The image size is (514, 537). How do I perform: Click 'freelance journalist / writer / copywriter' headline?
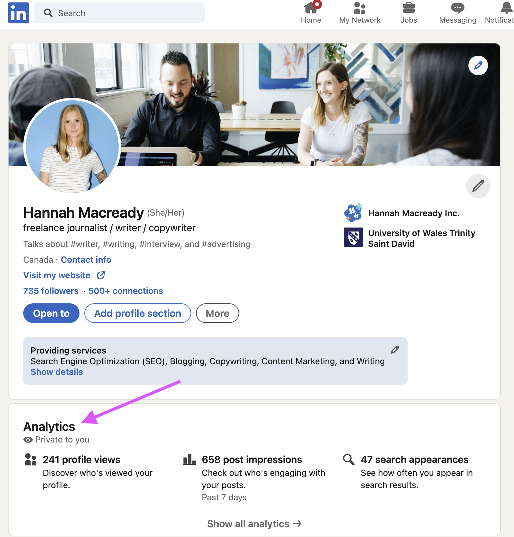point(109,228)
